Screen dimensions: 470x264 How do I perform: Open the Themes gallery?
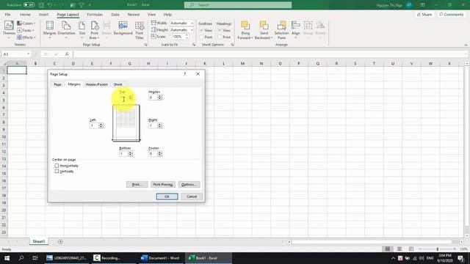9,29
